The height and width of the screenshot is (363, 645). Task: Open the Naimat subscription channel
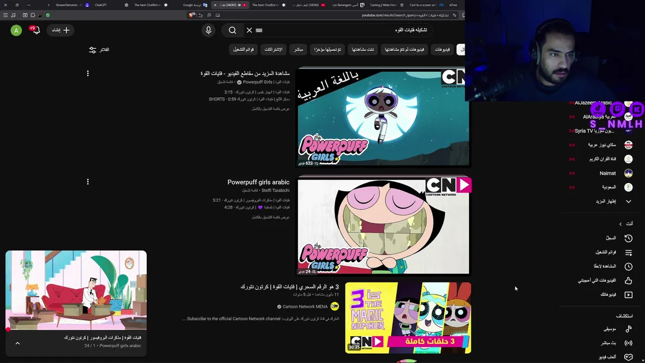coord(607,173)
